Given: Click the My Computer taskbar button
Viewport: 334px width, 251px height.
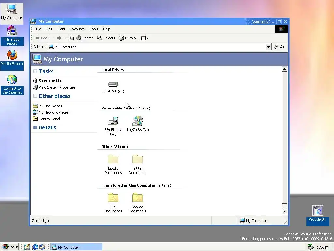Looking at the screenshot, I should click(x=76, y=247).
